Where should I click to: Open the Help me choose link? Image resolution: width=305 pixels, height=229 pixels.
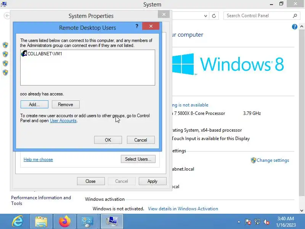point(38,160)
